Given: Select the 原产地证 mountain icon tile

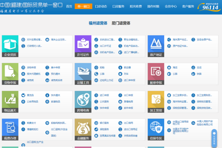Looking at the screenshot, I should [x=156, y=46].
